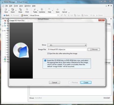Click the New toolbar icon
Image resolution: width=114 pixels, height=105 pixels.
(6, 10)
